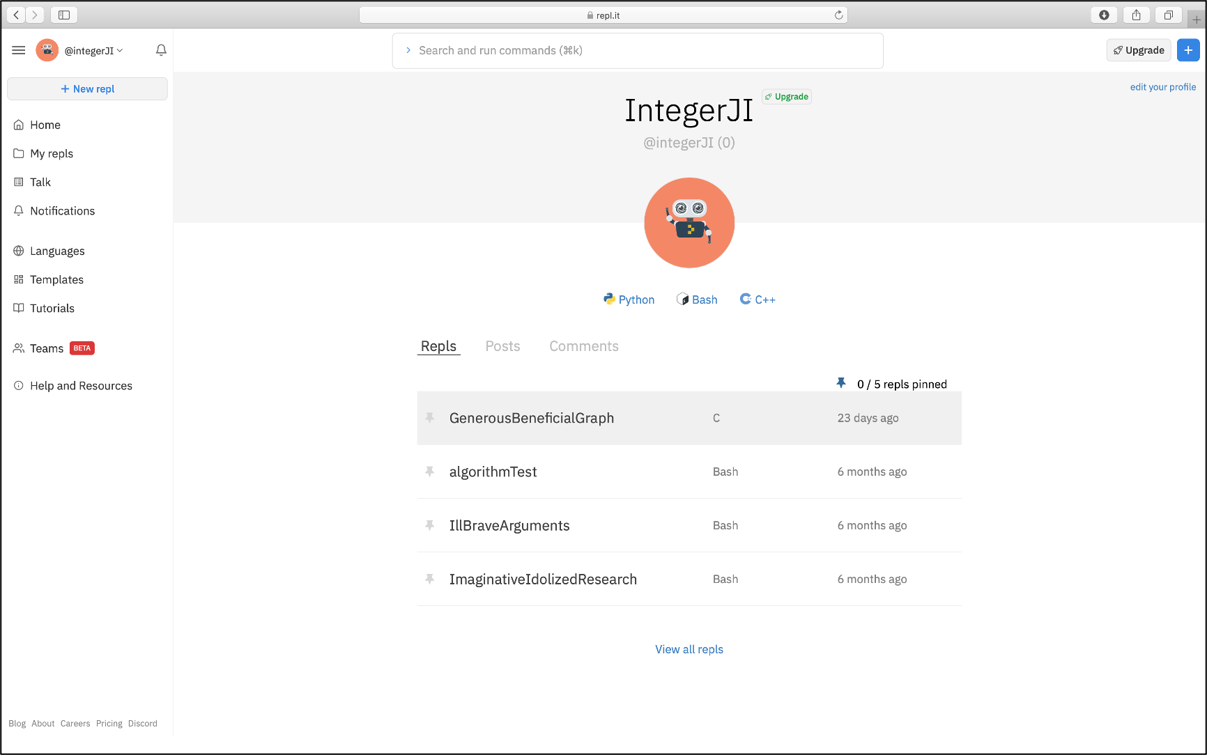Open browser downloads icon
The width and height of the screenshot is (1207, 755).
[x=1104, y=15]
